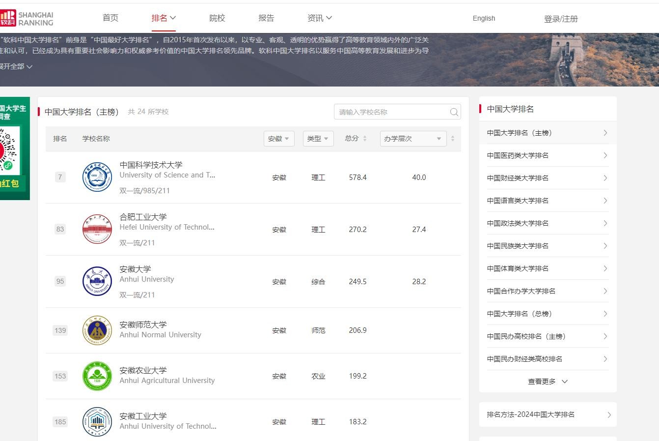Open the 办学层次 indicator dropdown
The height and width of the screenshot is (441, 659).
412,139
